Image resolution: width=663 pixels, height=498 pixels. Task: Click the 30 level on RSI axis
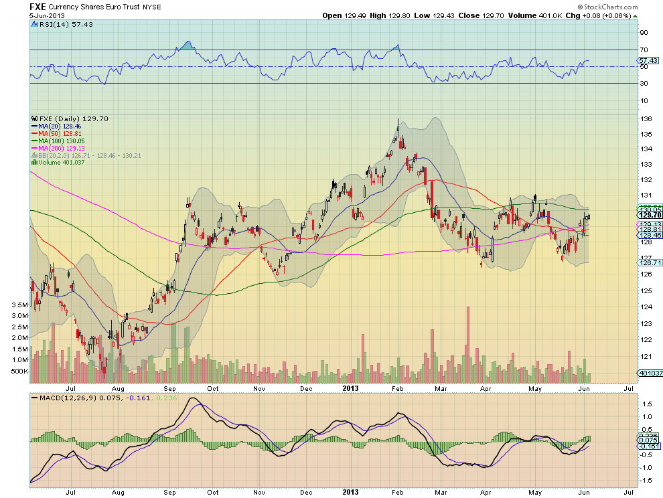point(644,83)
